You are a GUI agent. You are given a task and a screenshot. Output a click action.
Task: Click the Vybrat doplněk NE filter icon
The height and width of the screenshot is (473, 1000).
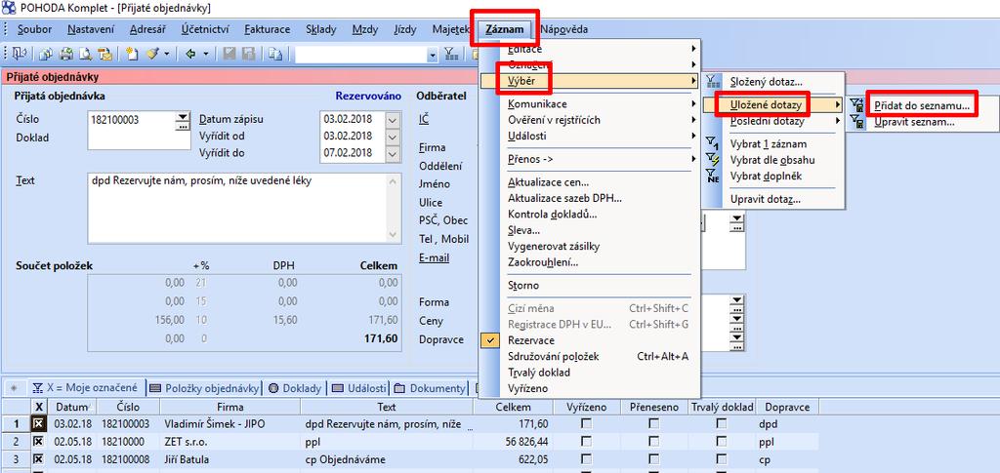point(712,176)
